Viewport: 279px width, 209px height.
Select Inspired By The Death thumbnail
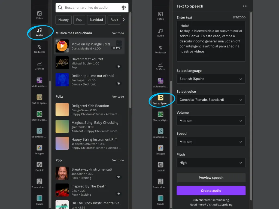(x=62, y=190)
